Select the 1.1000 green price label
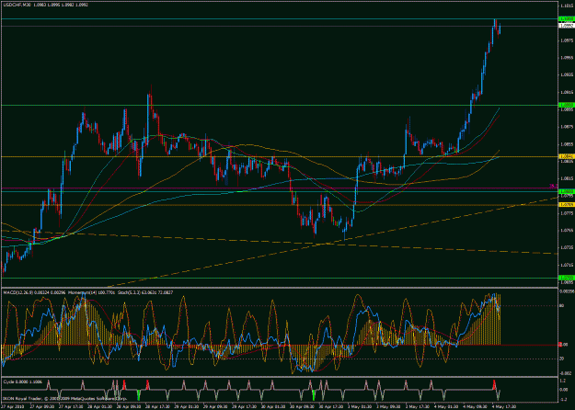Image resolution: width=575 pixels, height=410 pixels. 566,18
